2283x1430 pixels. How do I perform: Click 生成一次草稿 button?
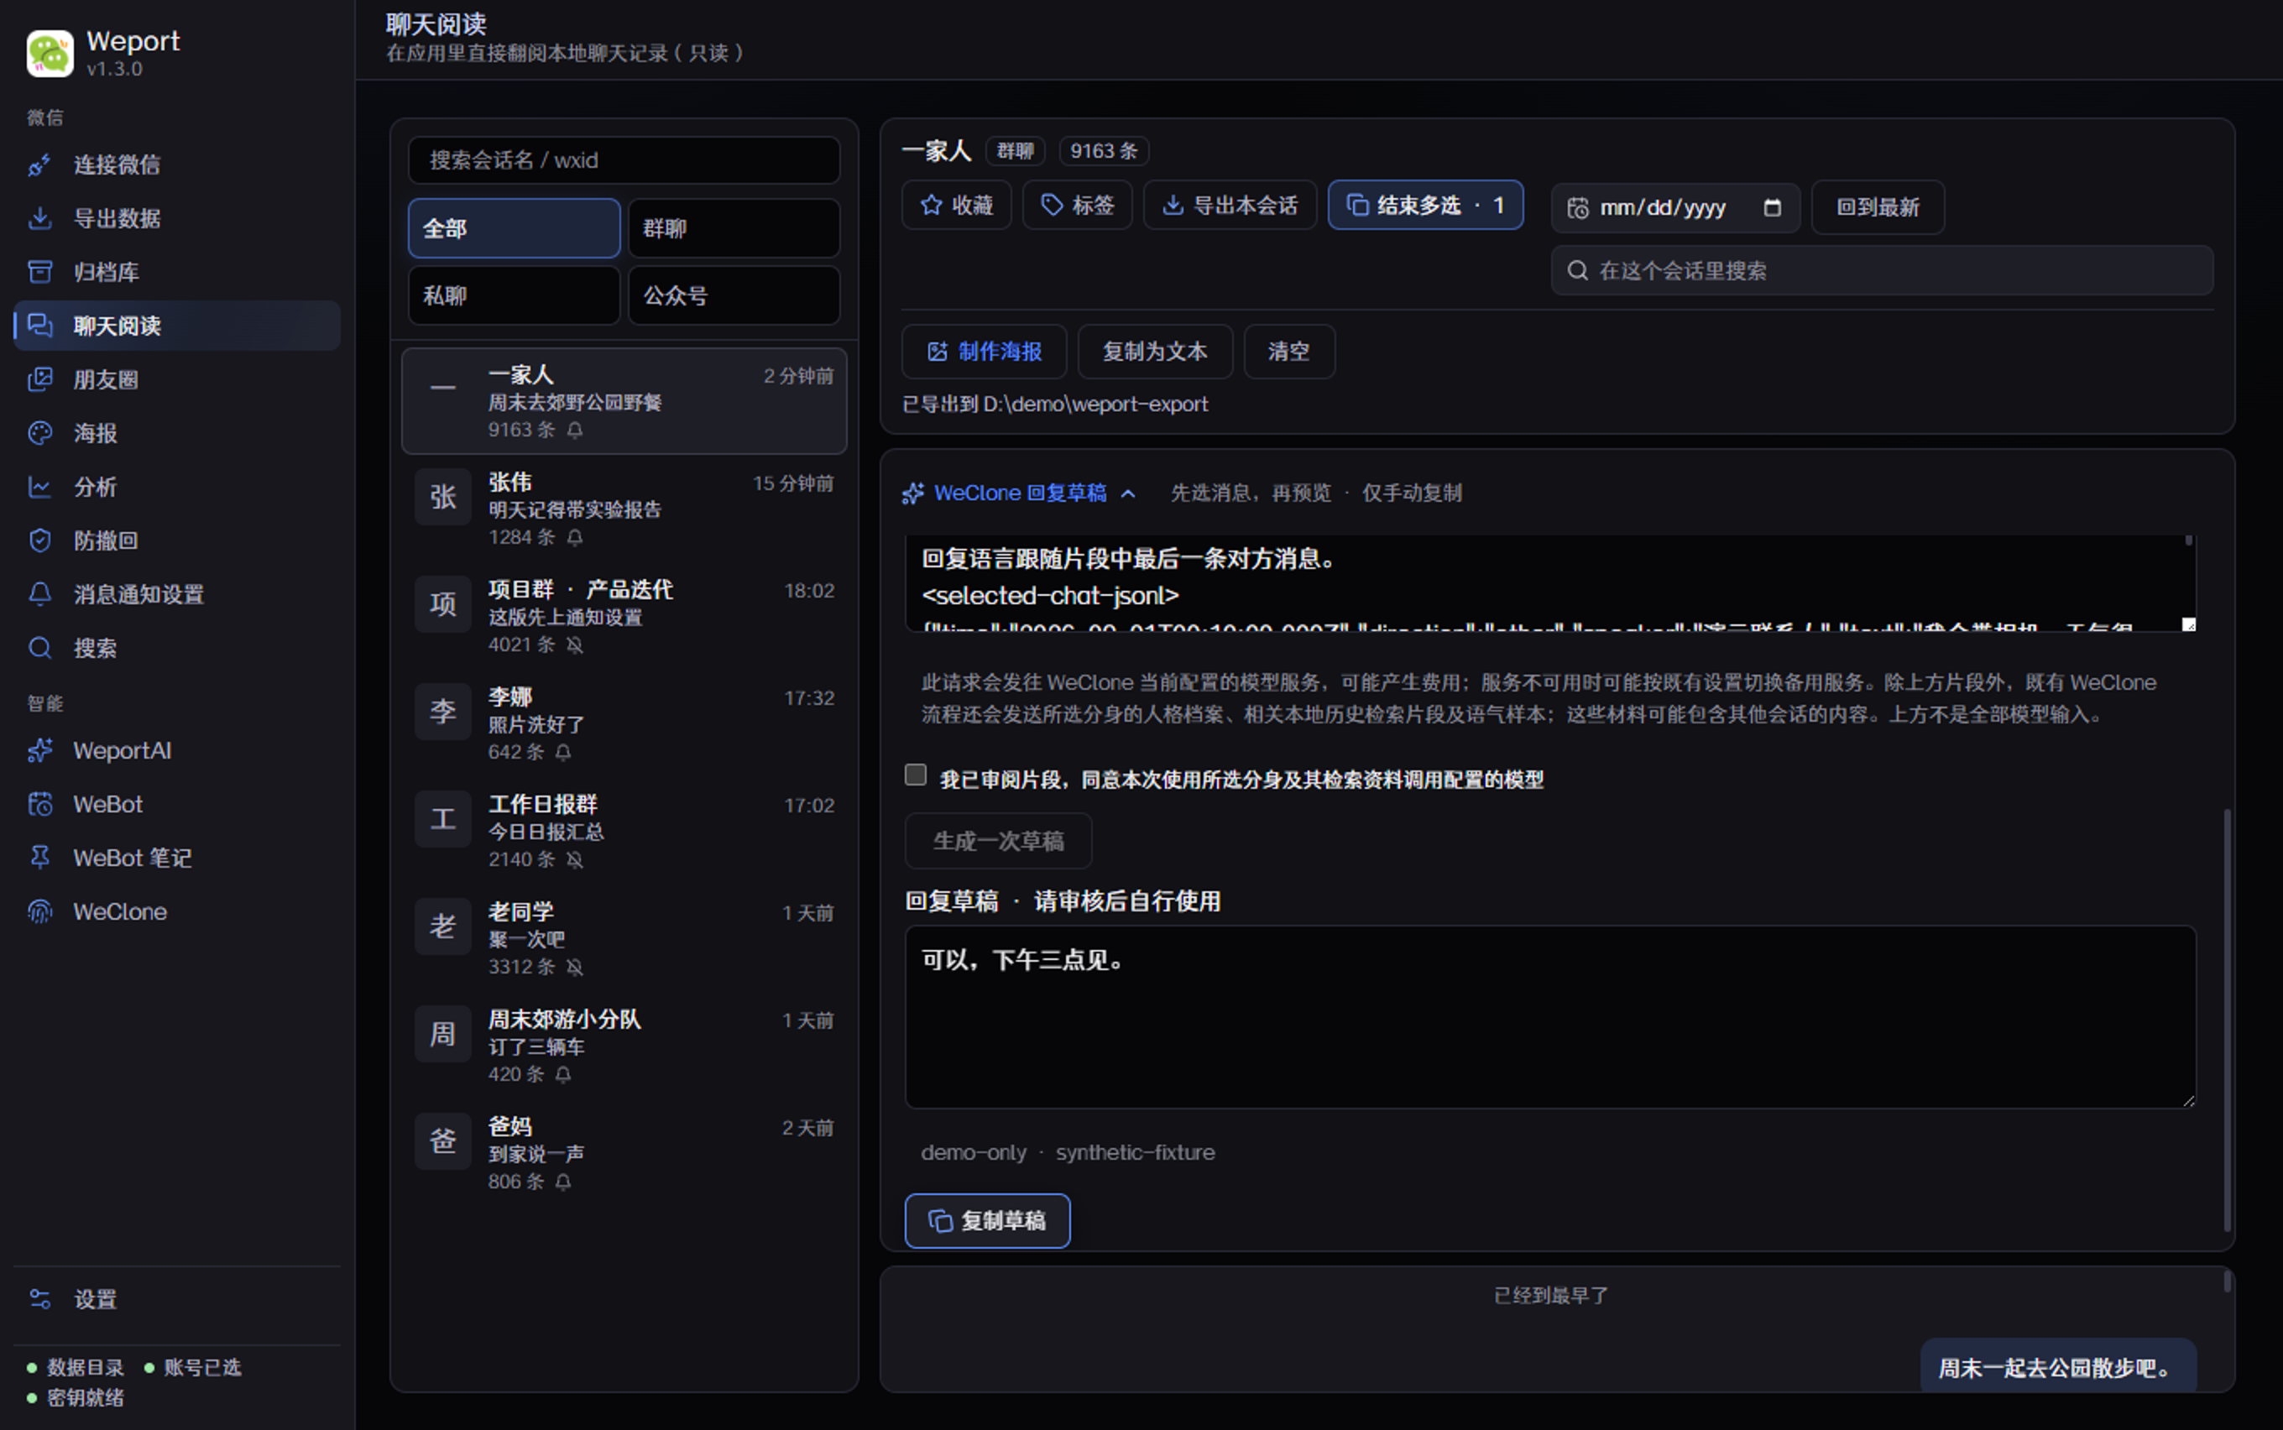[x=998, y=841]
